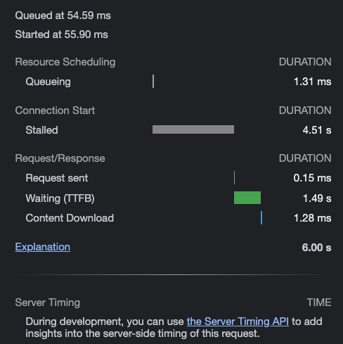The width and height of the screenshot is (343, 344).
Task: Click the 6.00 s total duration value
Action: [x=316, y=248]
